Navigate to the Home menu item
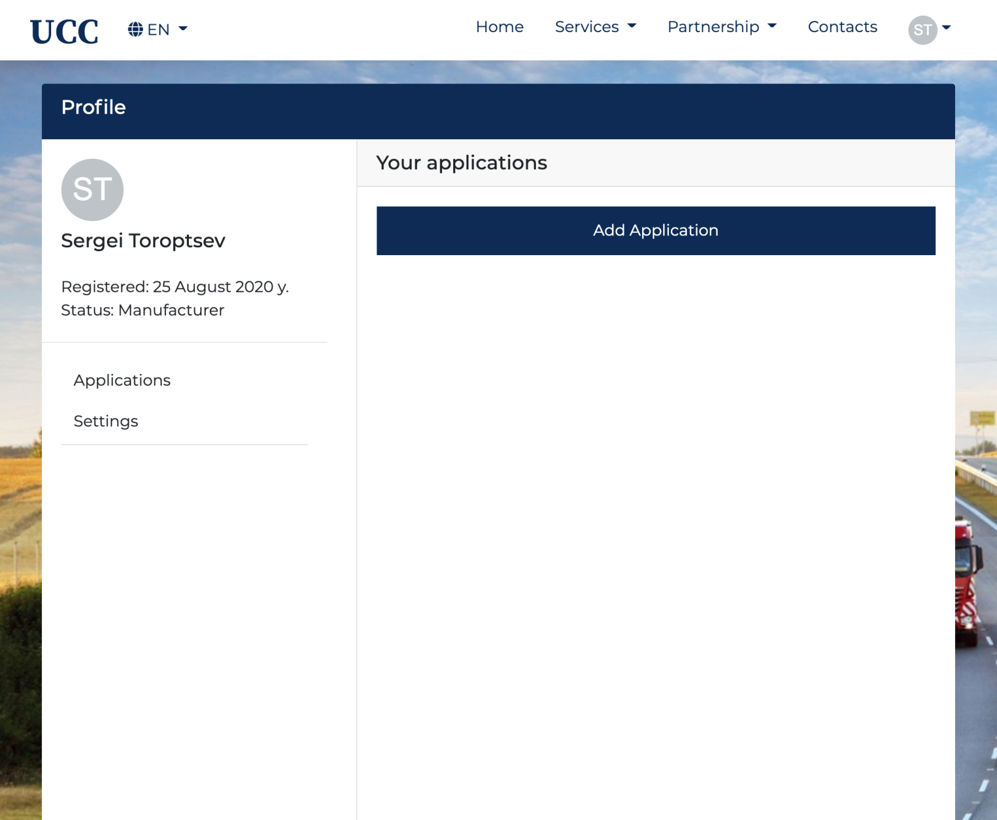The width and height of the screenshot is (997, 820). click(500, 27)
